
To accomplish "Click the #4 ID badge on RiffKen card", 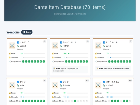I will point(88,41).
